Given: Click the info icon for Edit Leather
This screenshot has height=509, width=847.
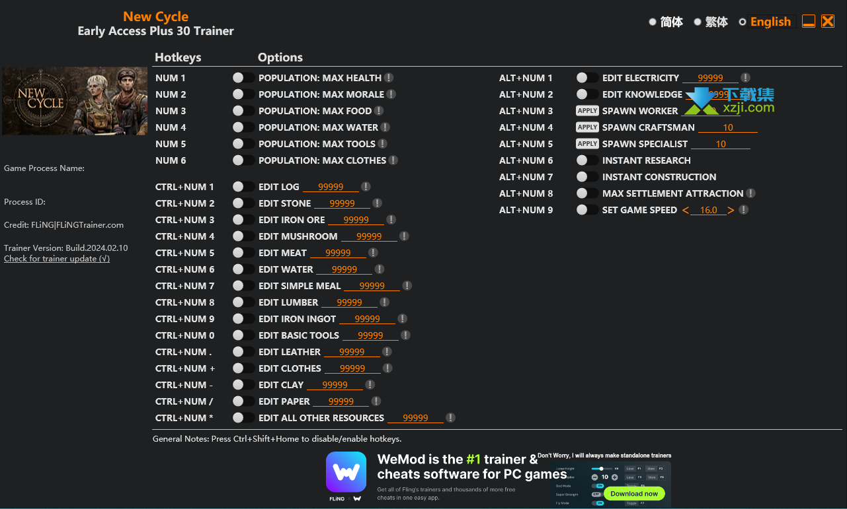Looking at the screenshot, I should (x=387, y=352).
